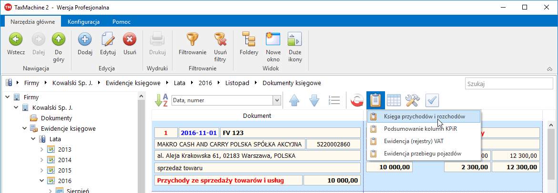Delete the entry using Usuń
Screen dimensions: 558x193
(x=130, y=44)
